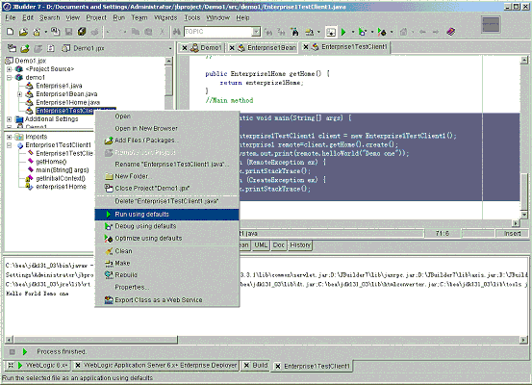Image resolution: width=532 pixels, height=385 pixels.
Task: Expand the Imports node in structure pane
Action: point(10,137)
